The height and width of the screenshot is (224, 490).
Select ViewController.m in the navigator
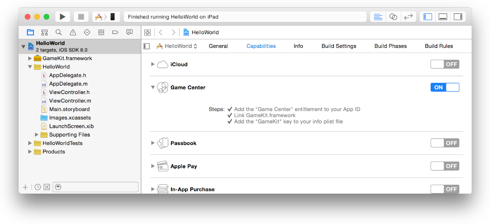70,101
